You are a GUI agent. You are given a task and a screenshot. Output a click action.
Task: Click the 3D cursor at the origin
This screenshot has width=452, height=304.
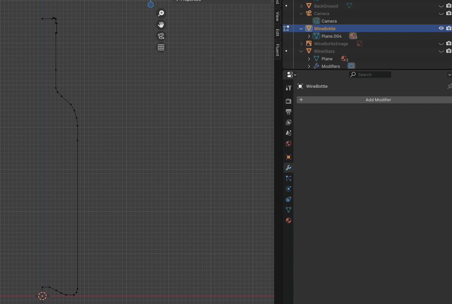tap(42, 296)
